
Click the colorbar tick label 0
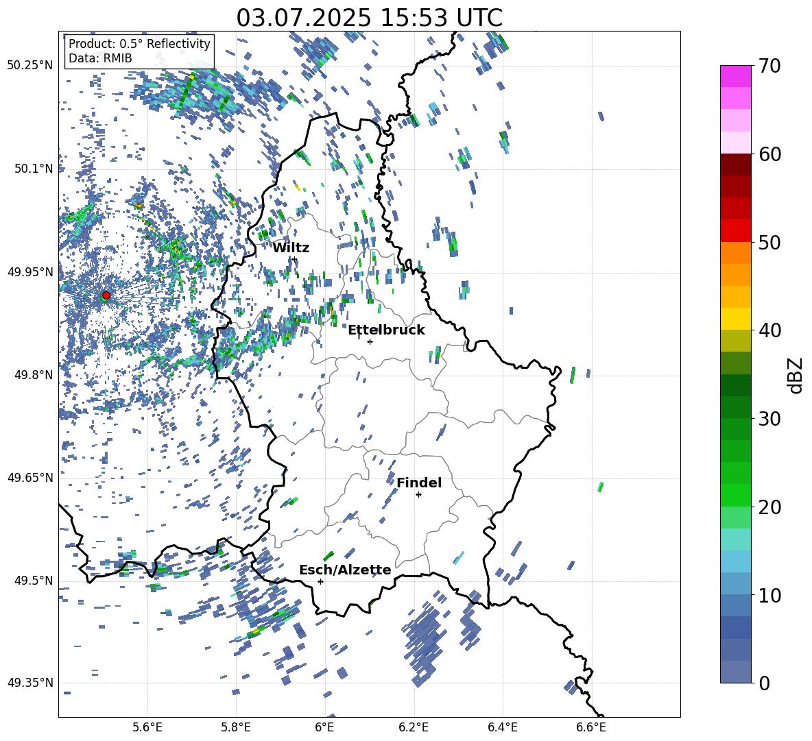765,683
